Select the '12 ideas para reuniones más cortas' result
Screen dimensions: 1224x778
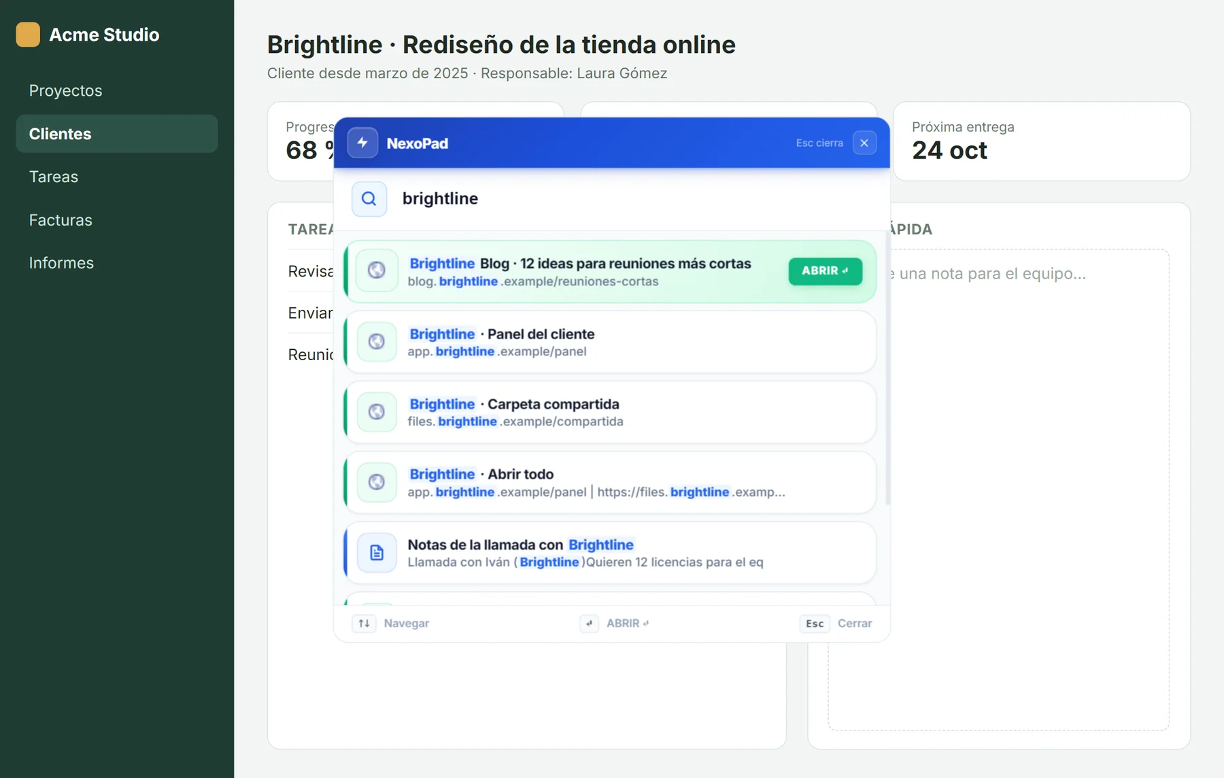[610, 271]
